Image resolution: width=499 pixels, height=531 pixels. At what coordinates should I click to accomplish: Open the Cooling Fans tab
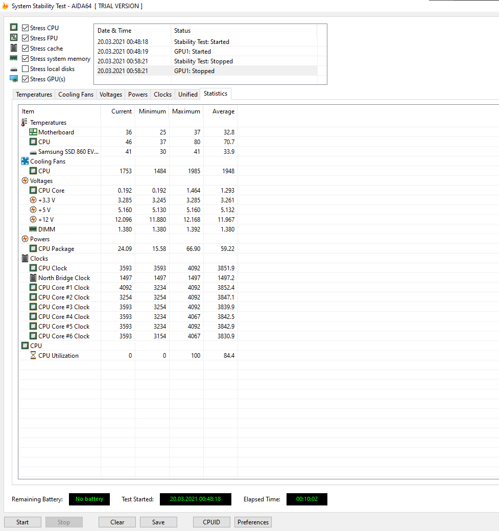click(76, 95)
